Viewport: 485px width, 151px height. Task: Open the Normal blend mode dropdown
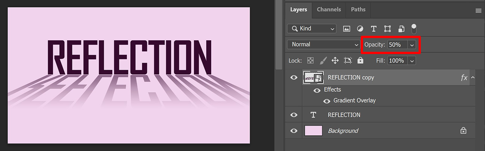(323, 44)
